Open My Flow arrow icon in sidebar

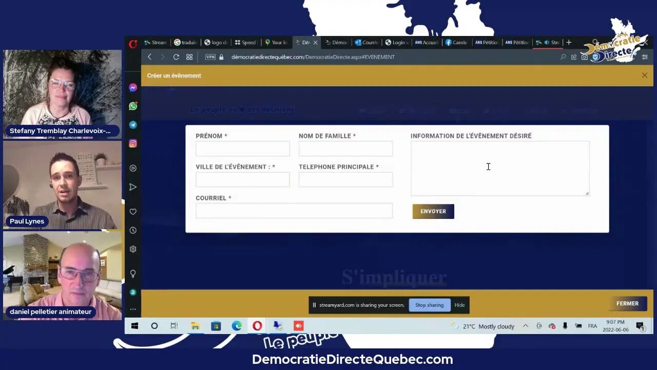(133, 187)
